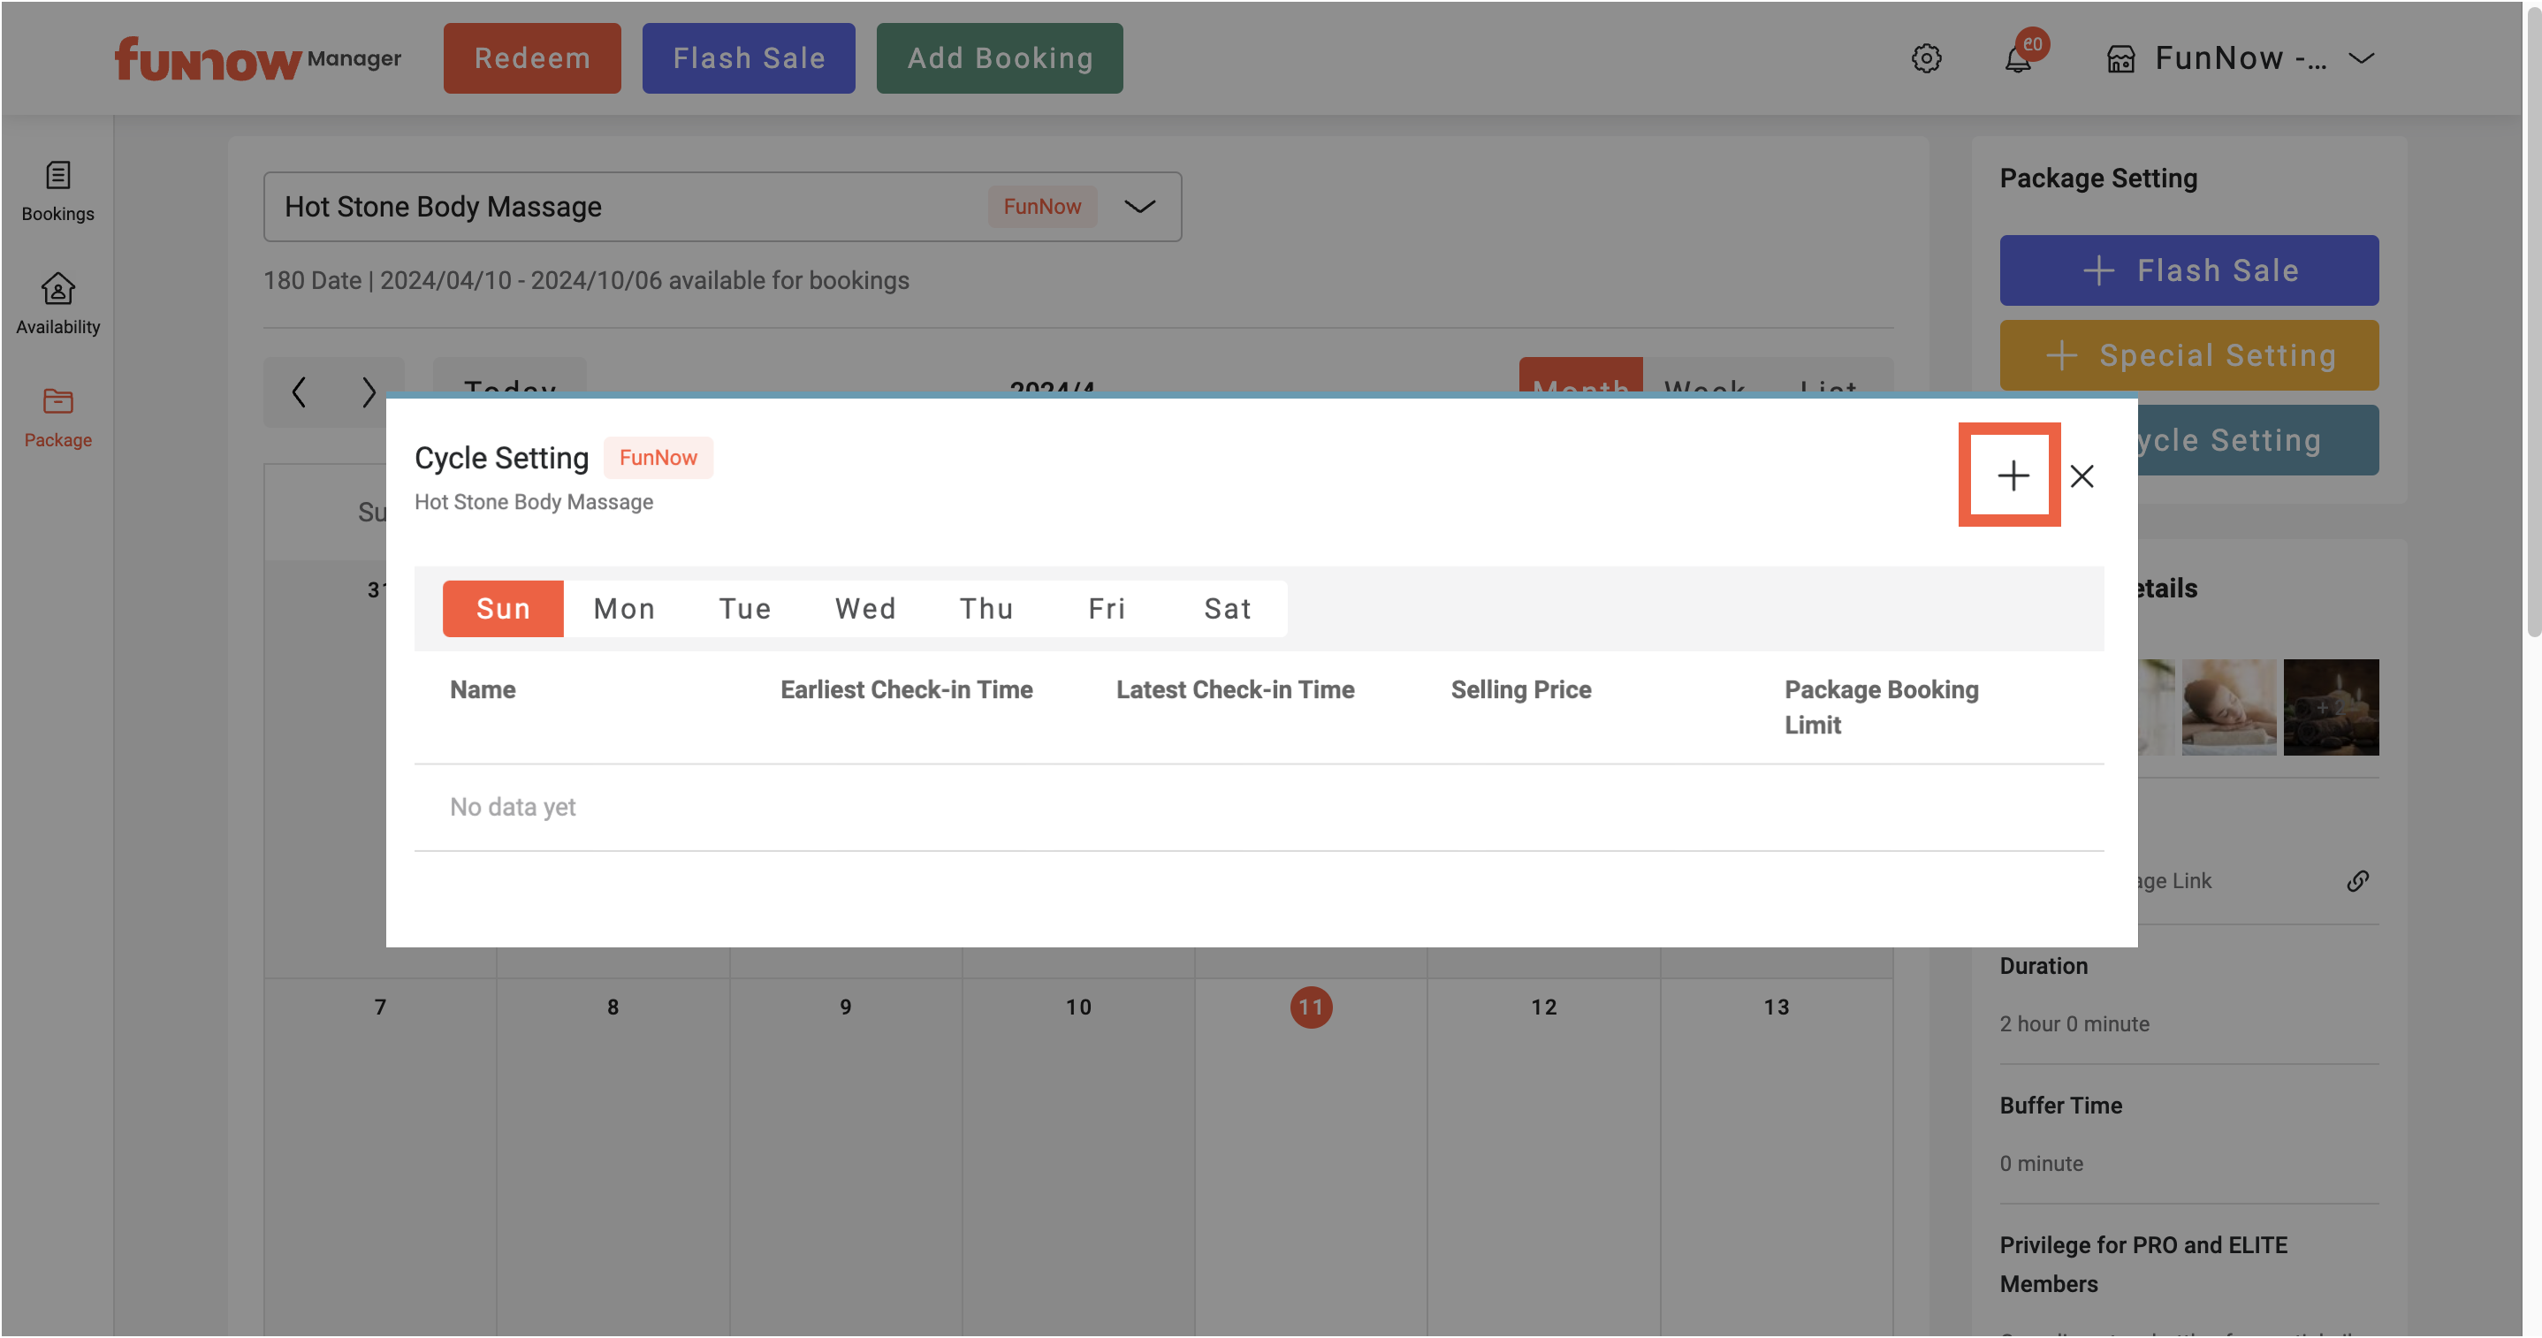Open the woman massage thumbnail image
Image resolution: width=2542 pixels, height=1338 pixels.
(2228, 708)
